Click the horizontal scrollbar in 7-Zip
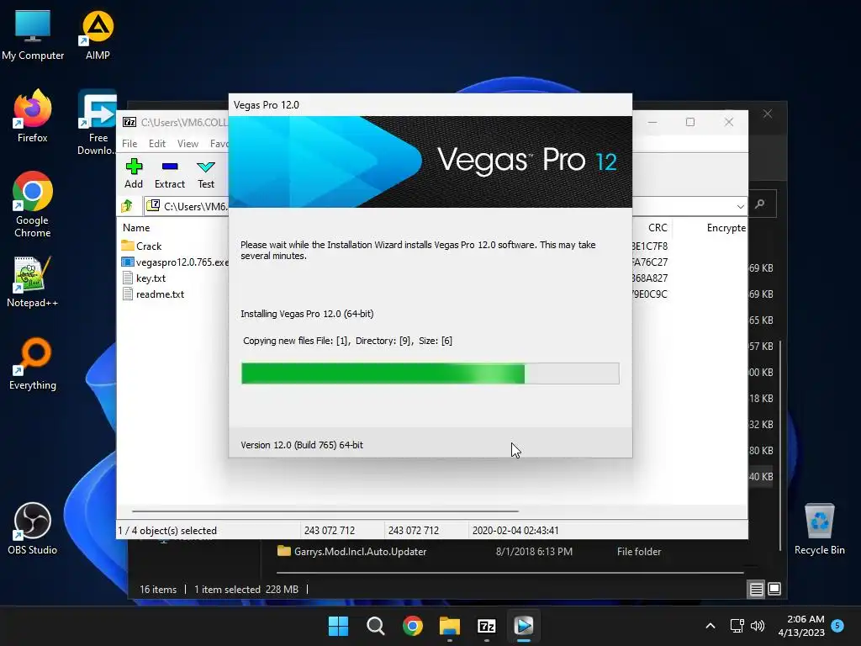 point(325,511)
